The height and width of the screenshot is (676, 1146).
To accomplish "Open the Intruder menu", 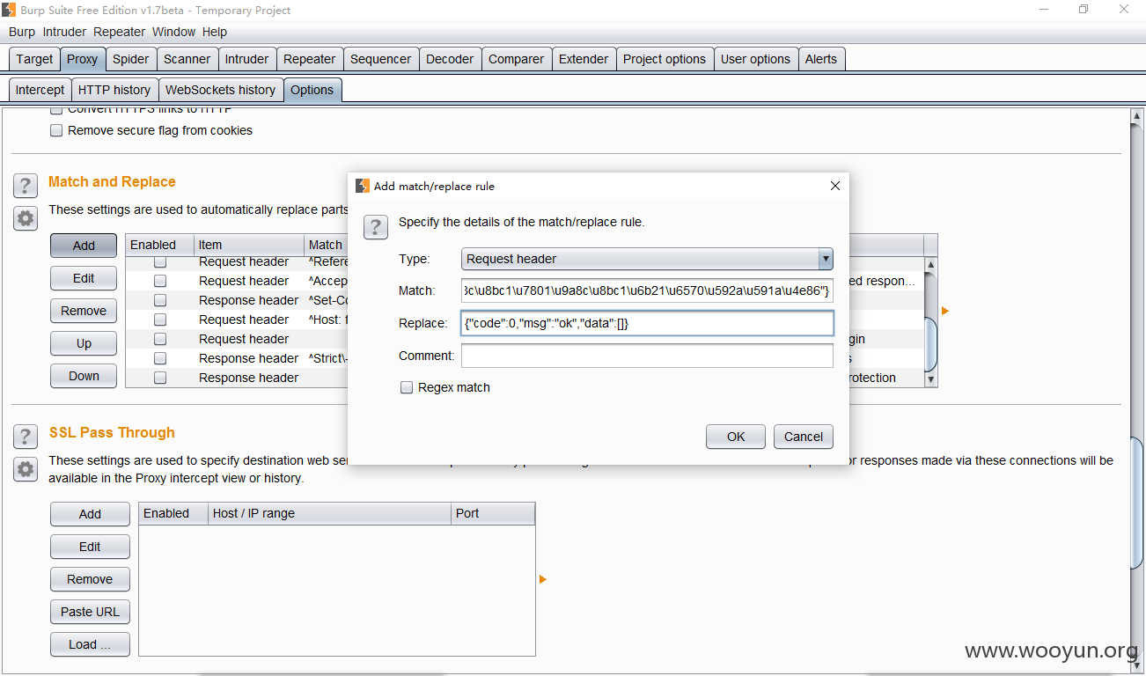I will 64,32.
